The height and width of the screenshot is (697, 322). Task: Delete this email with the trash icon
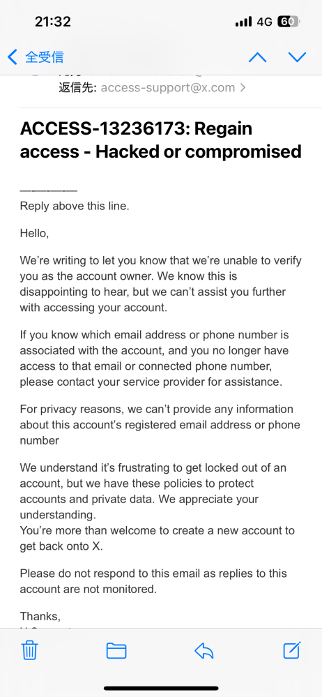[30, 651]
